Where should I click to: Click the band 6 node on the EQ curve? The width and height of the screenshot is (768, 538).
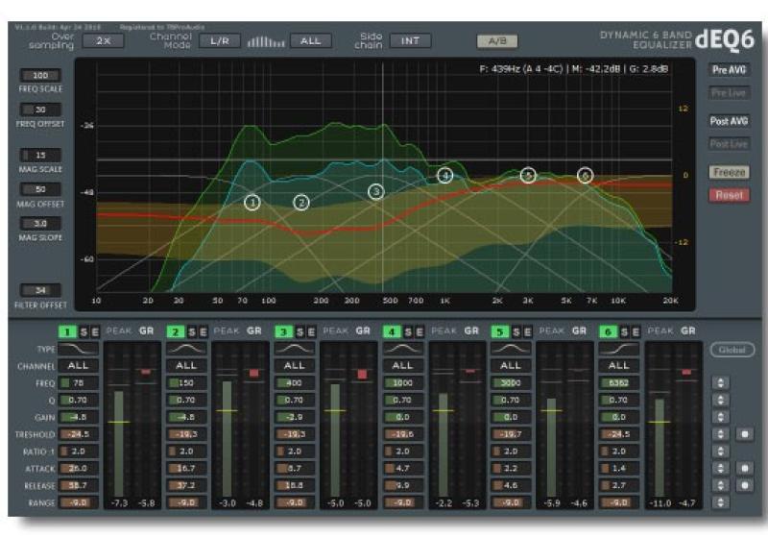click(x=586, y=176)
